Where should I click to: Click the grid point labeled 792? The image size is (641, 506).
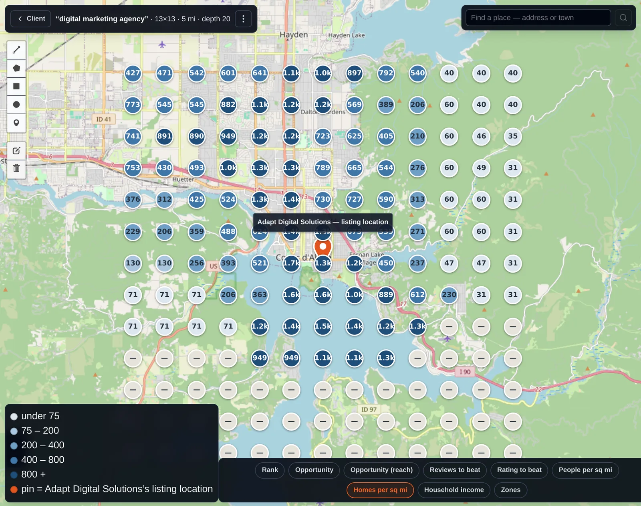pos(386,73)
